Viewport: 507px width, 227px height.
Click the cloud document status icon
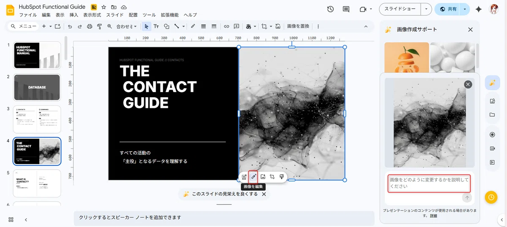pyautogui.click(x=124, y=7)
